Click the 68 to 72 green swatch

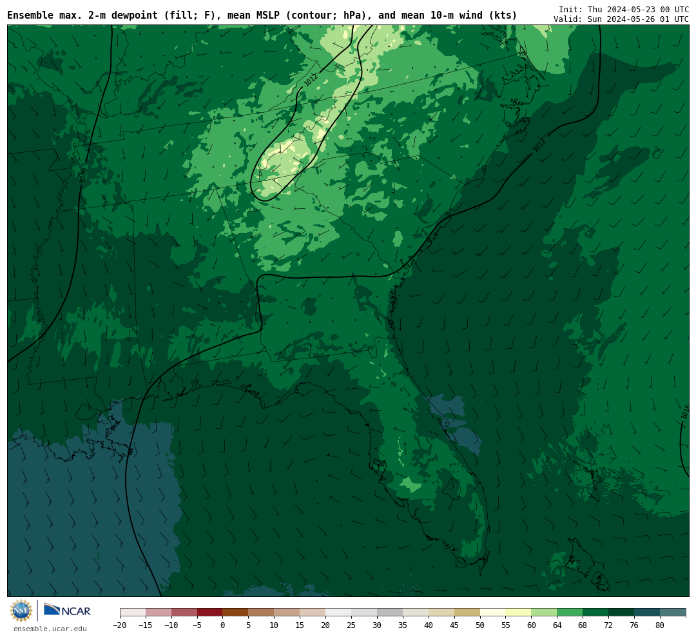[596, 612]
